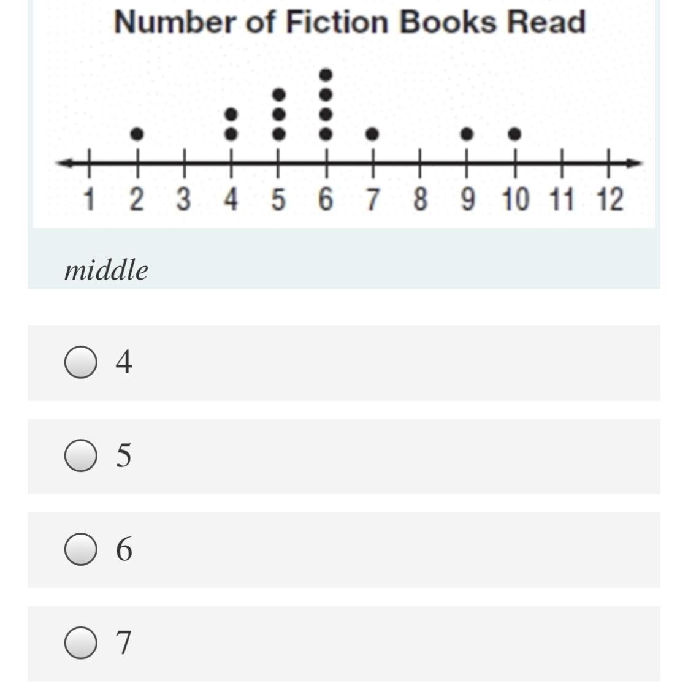Click the topmost dot above 6
This screenshot has height=689, width=688.
pos(326,75)
